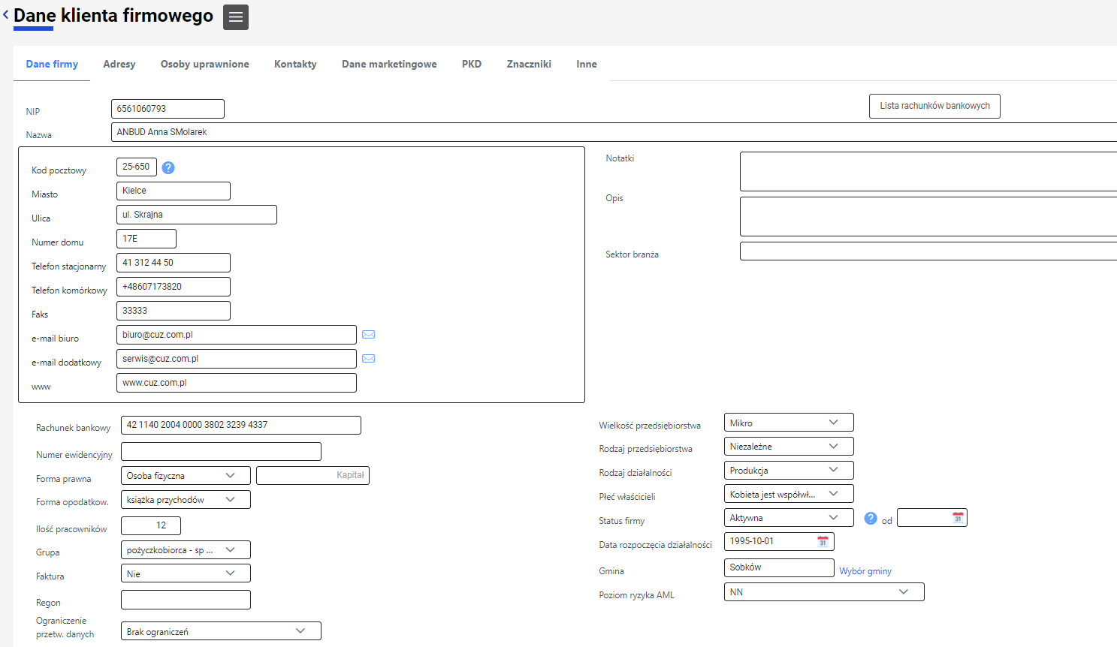Expand Ograniczenie przetwarzania danych dropdown
The width and height of the screenshot is (1117, 647).
click(221, 631)
